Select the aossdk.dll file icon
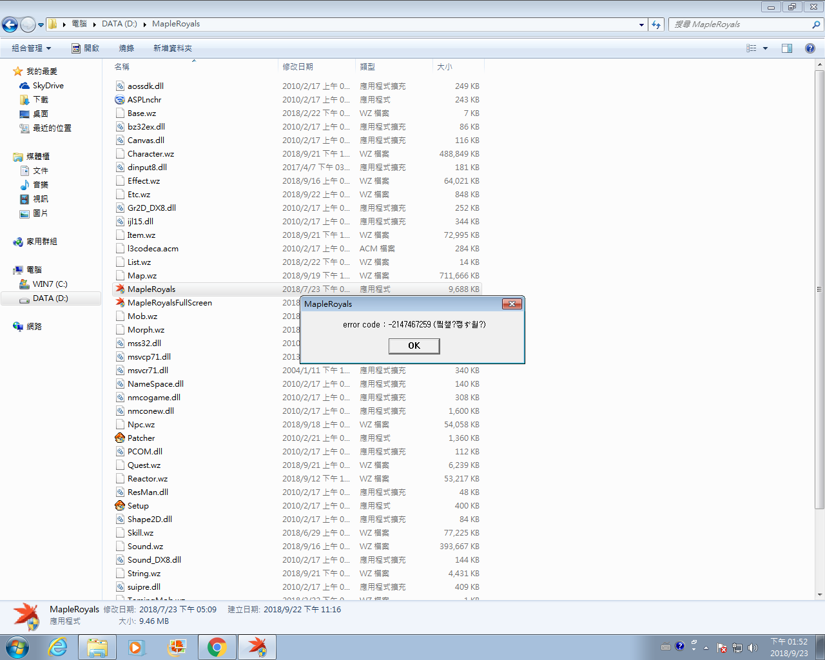This screenshot has height=660, width=825. [x=120, y=86]
